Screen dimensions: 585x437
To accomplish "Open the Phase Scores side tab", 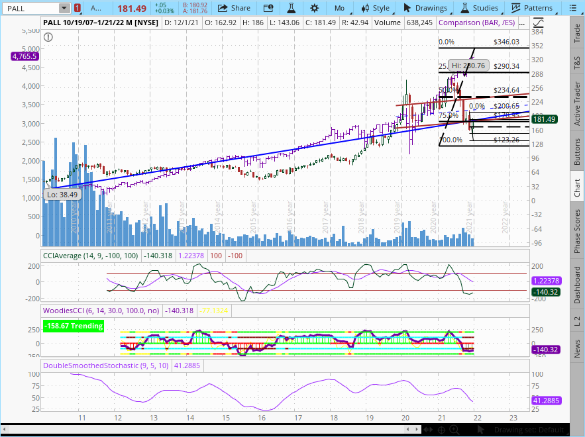I will (x=577, y=230).
